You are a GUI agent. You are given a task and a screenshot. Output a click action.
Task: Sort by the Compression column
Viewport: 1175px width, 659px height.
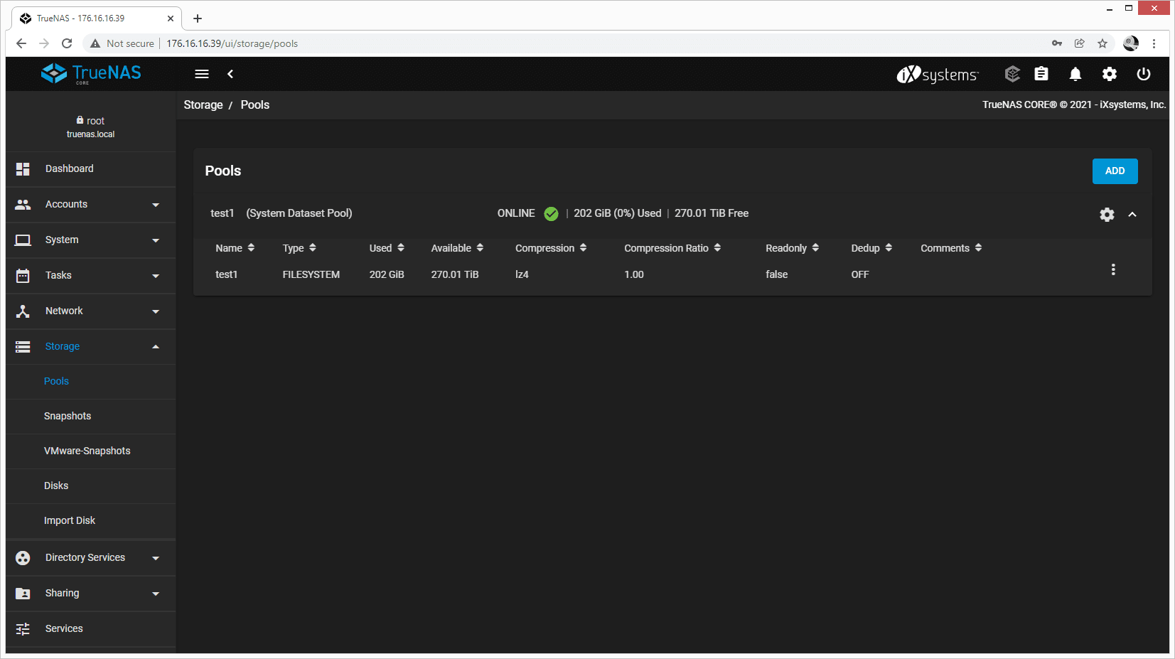(551, 248)
